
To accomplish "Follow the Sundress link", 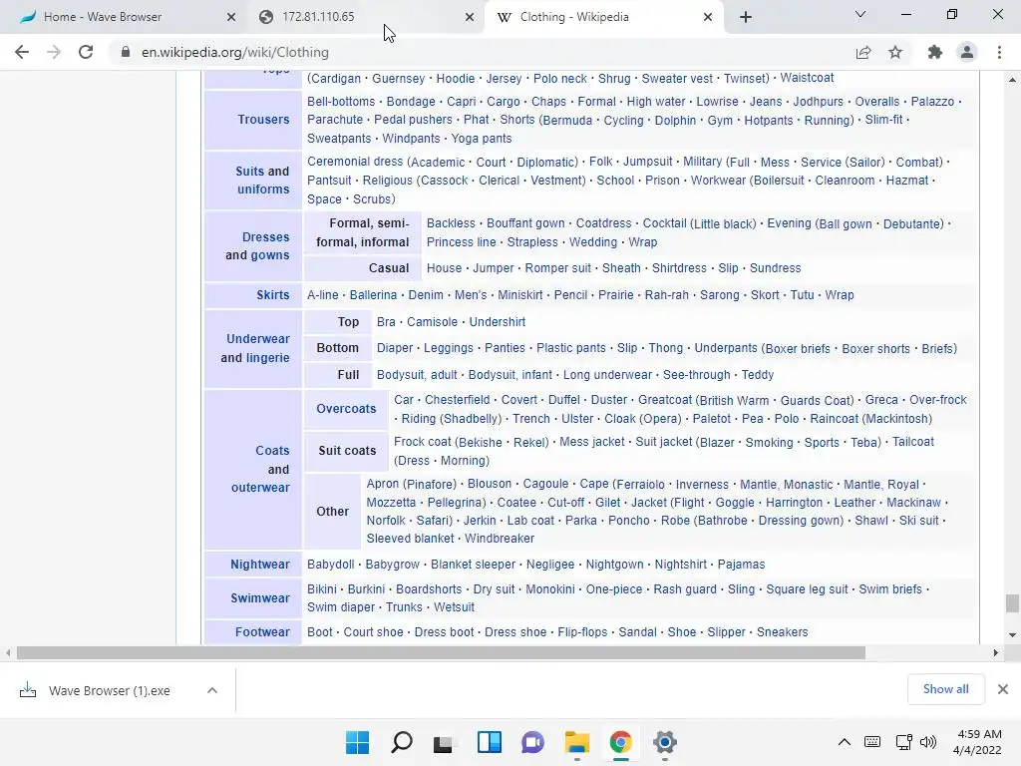I will pos(775,268).
